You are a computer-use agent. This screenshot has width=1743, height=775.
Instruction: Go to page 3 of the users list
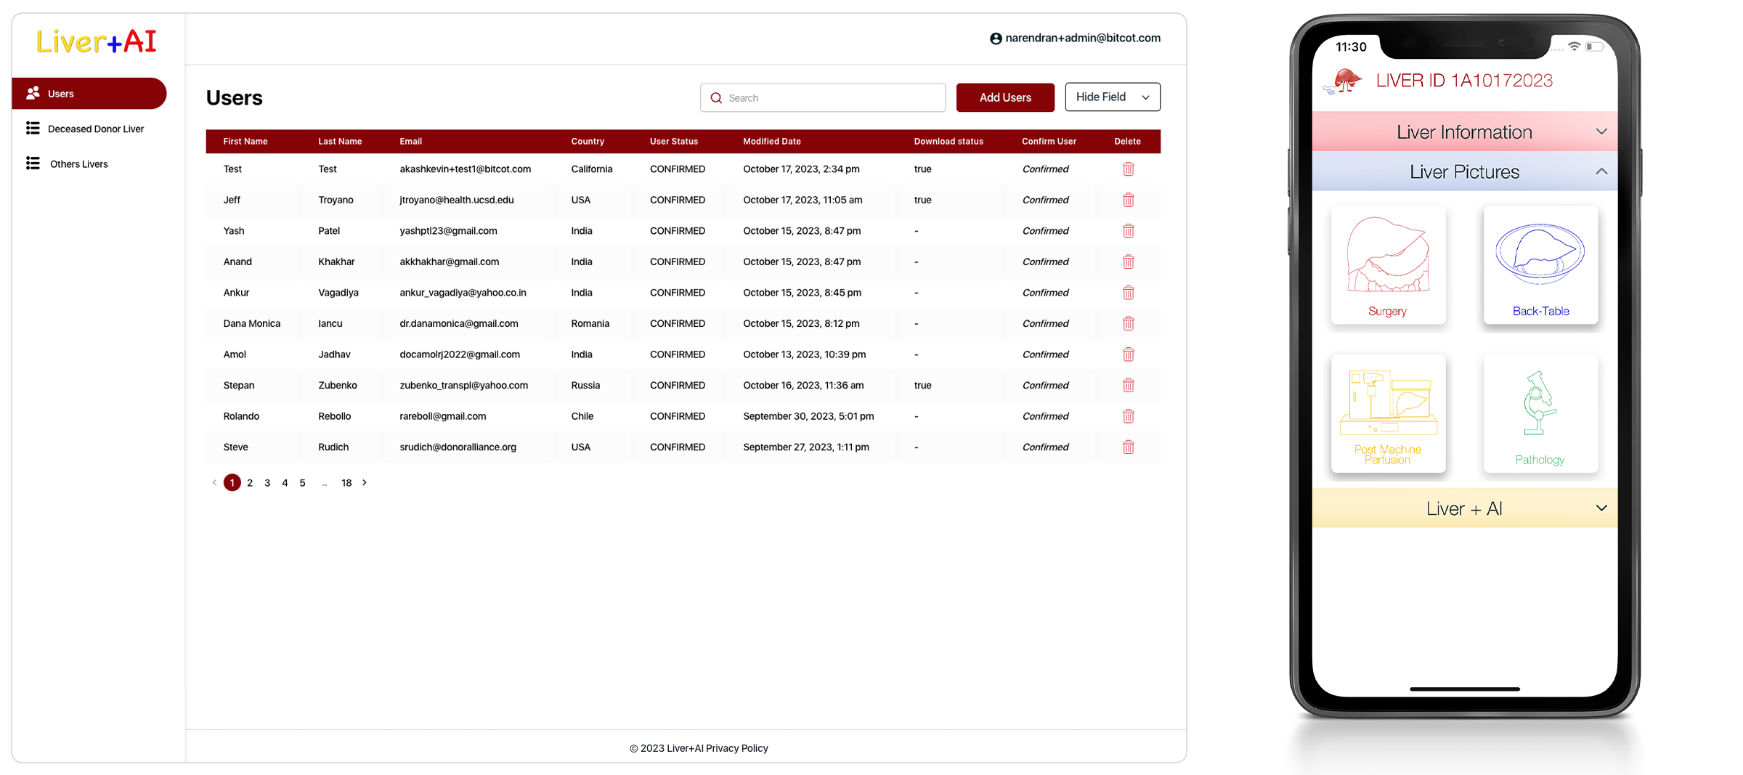[267, 482]
